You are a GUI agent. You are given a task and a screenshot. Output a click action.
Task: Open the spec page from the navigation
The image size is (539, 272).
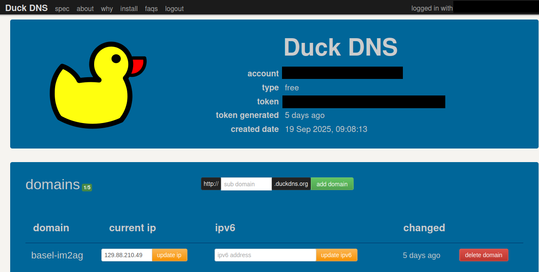[62, 8]
